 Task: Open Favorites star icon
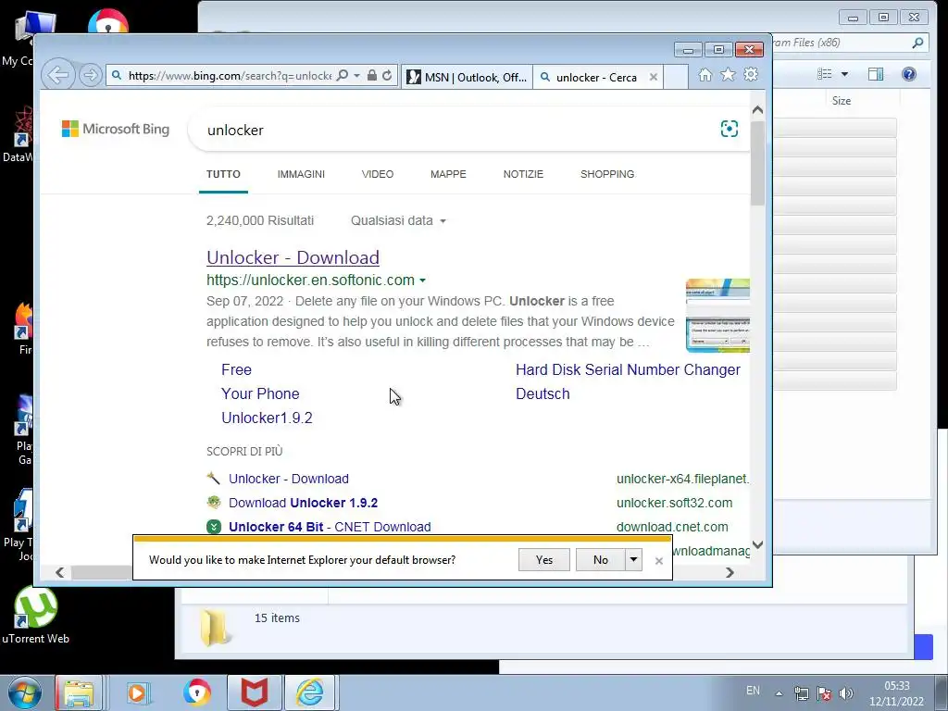click(728, 74)
